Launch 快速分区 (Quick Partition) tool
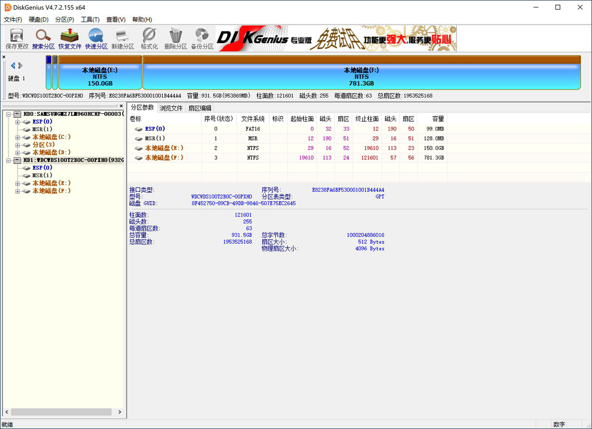 96,37
